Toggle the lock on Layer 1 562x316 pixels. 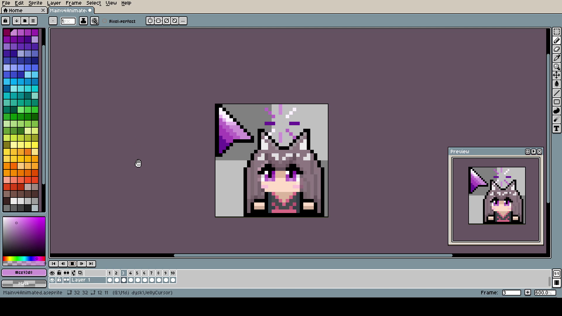point(59,280)
